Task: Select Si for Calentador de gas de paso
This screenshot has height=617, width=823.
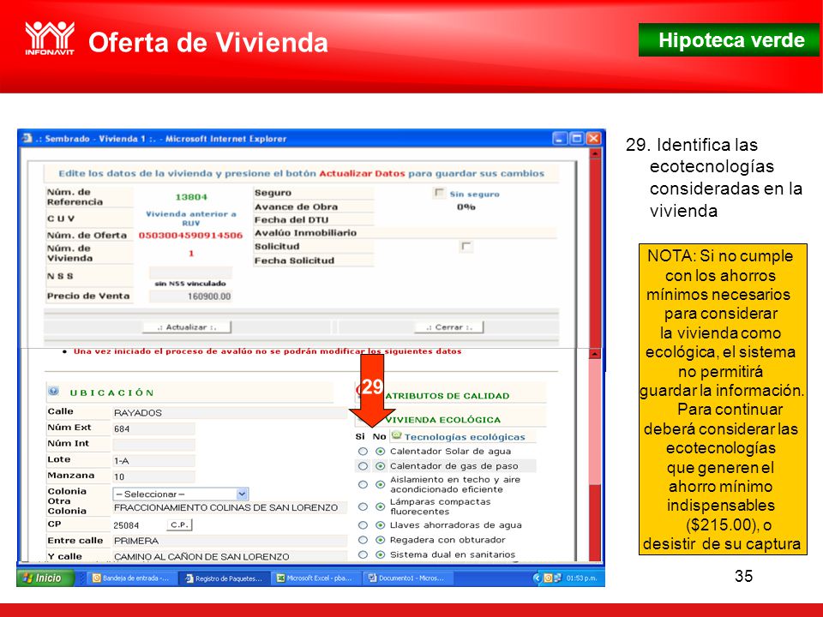Action: pos(363,466)
